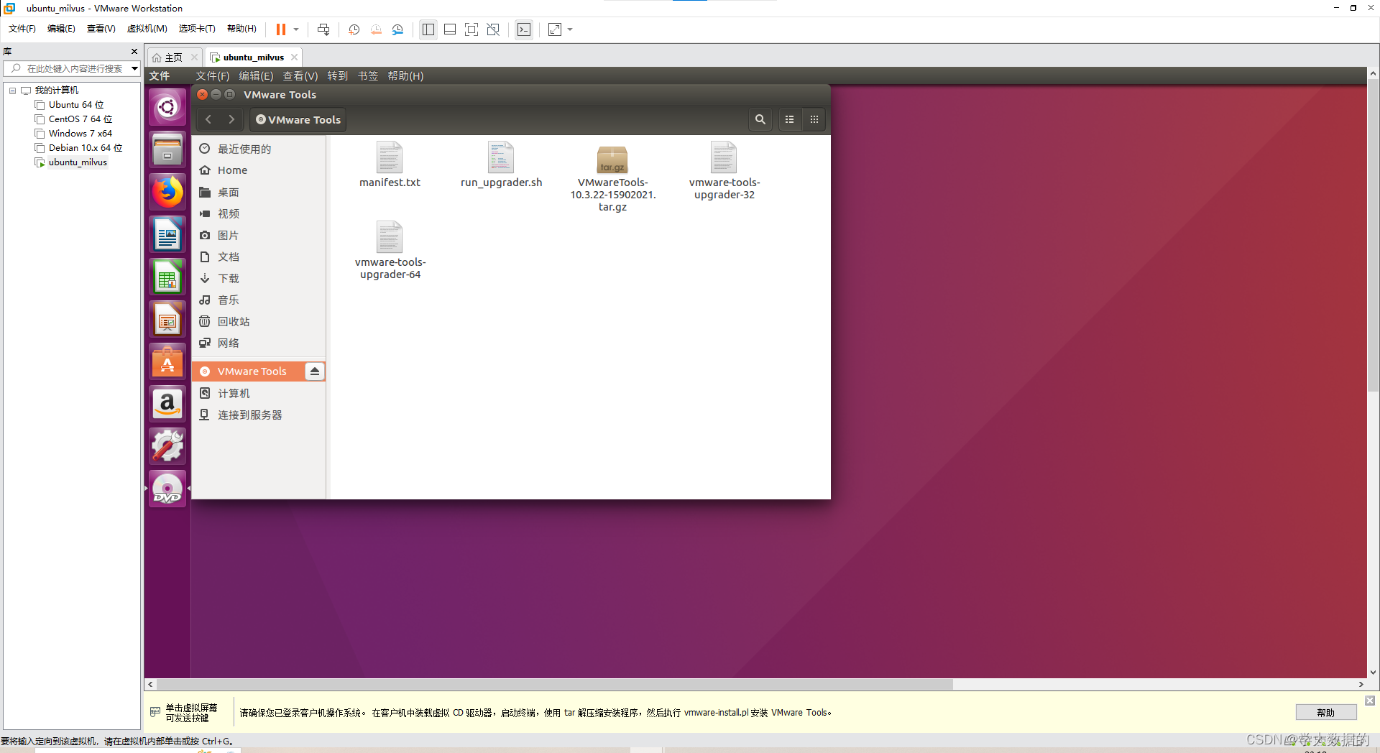1380x753 pixels.
Task: Click the 帮助 button in hint bar
Action: [1326, 713]
